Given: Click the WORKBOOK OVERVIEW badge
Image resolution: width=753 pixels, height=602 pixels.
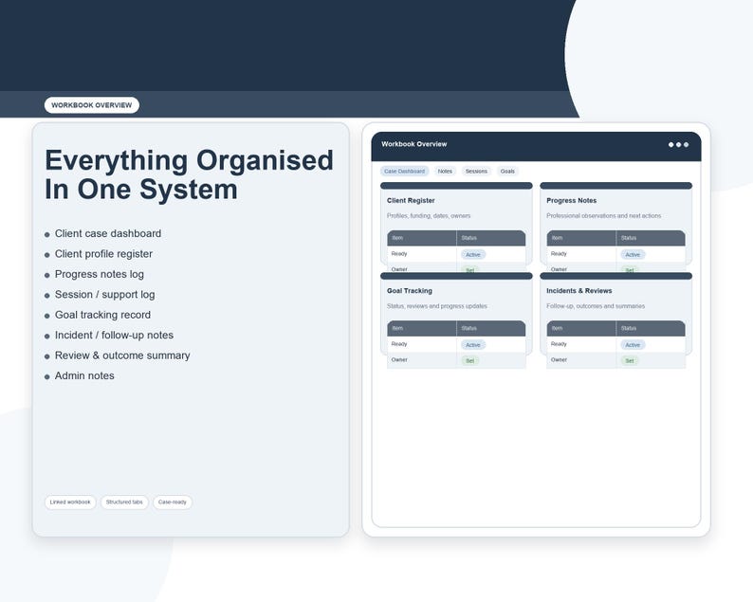Looking at the screenshot, I should pos(92,105).
